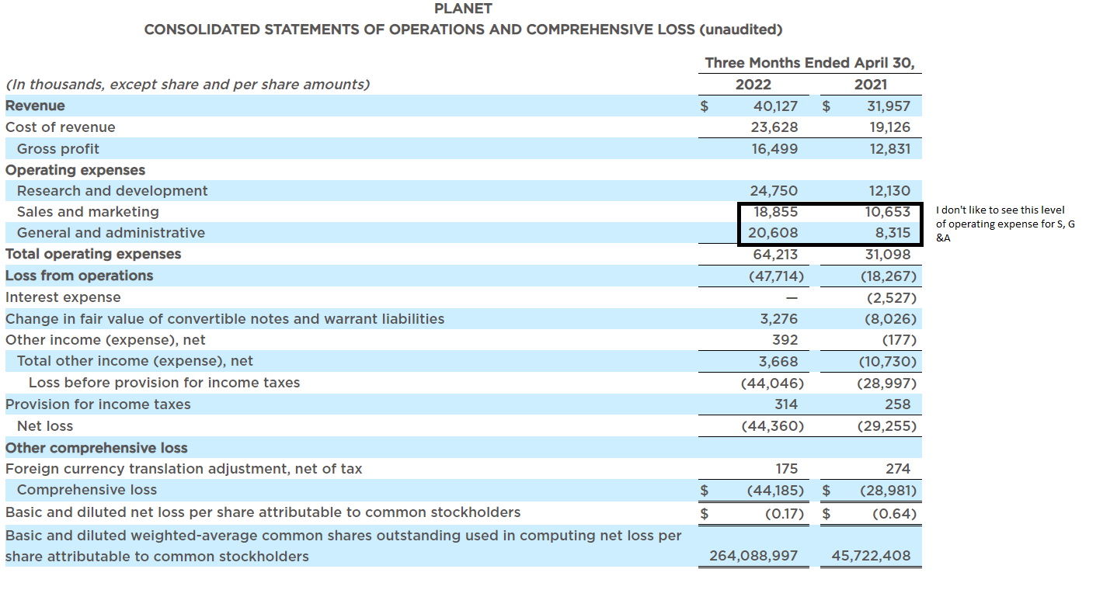Image resolution: width=1117 pixels, height=597 pixels.
Task: Select gross profit value 16,499
Action: click(775, 148)
